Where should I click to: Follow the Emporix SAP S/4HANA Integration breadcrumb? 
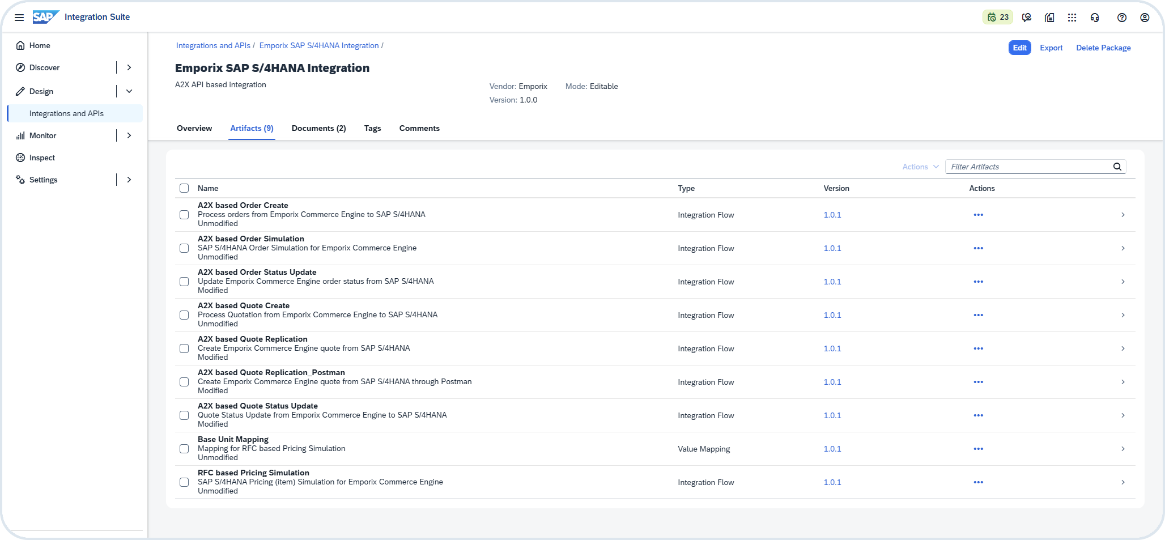tap(319, 45)
